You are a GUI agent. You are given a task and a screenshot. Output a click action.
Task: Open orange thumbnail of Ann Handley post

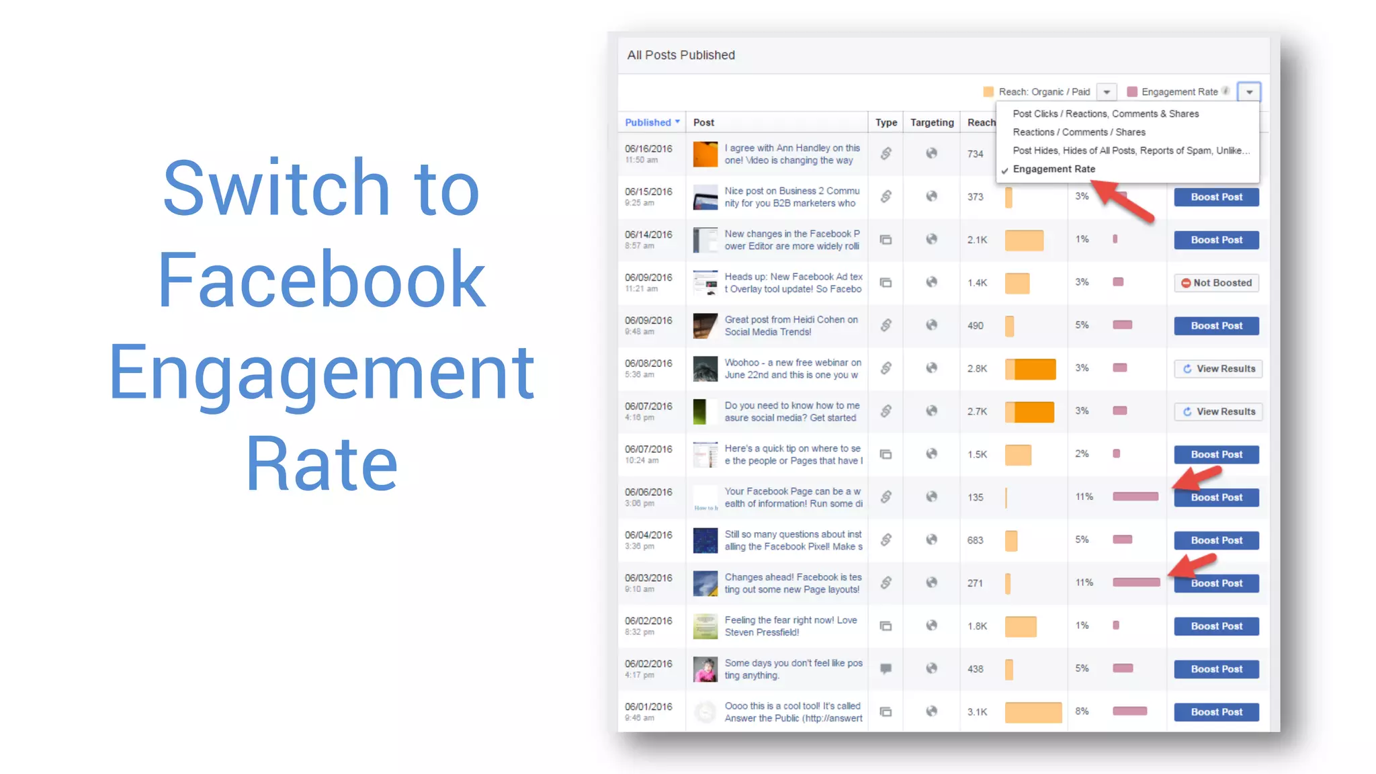[705, 154]
